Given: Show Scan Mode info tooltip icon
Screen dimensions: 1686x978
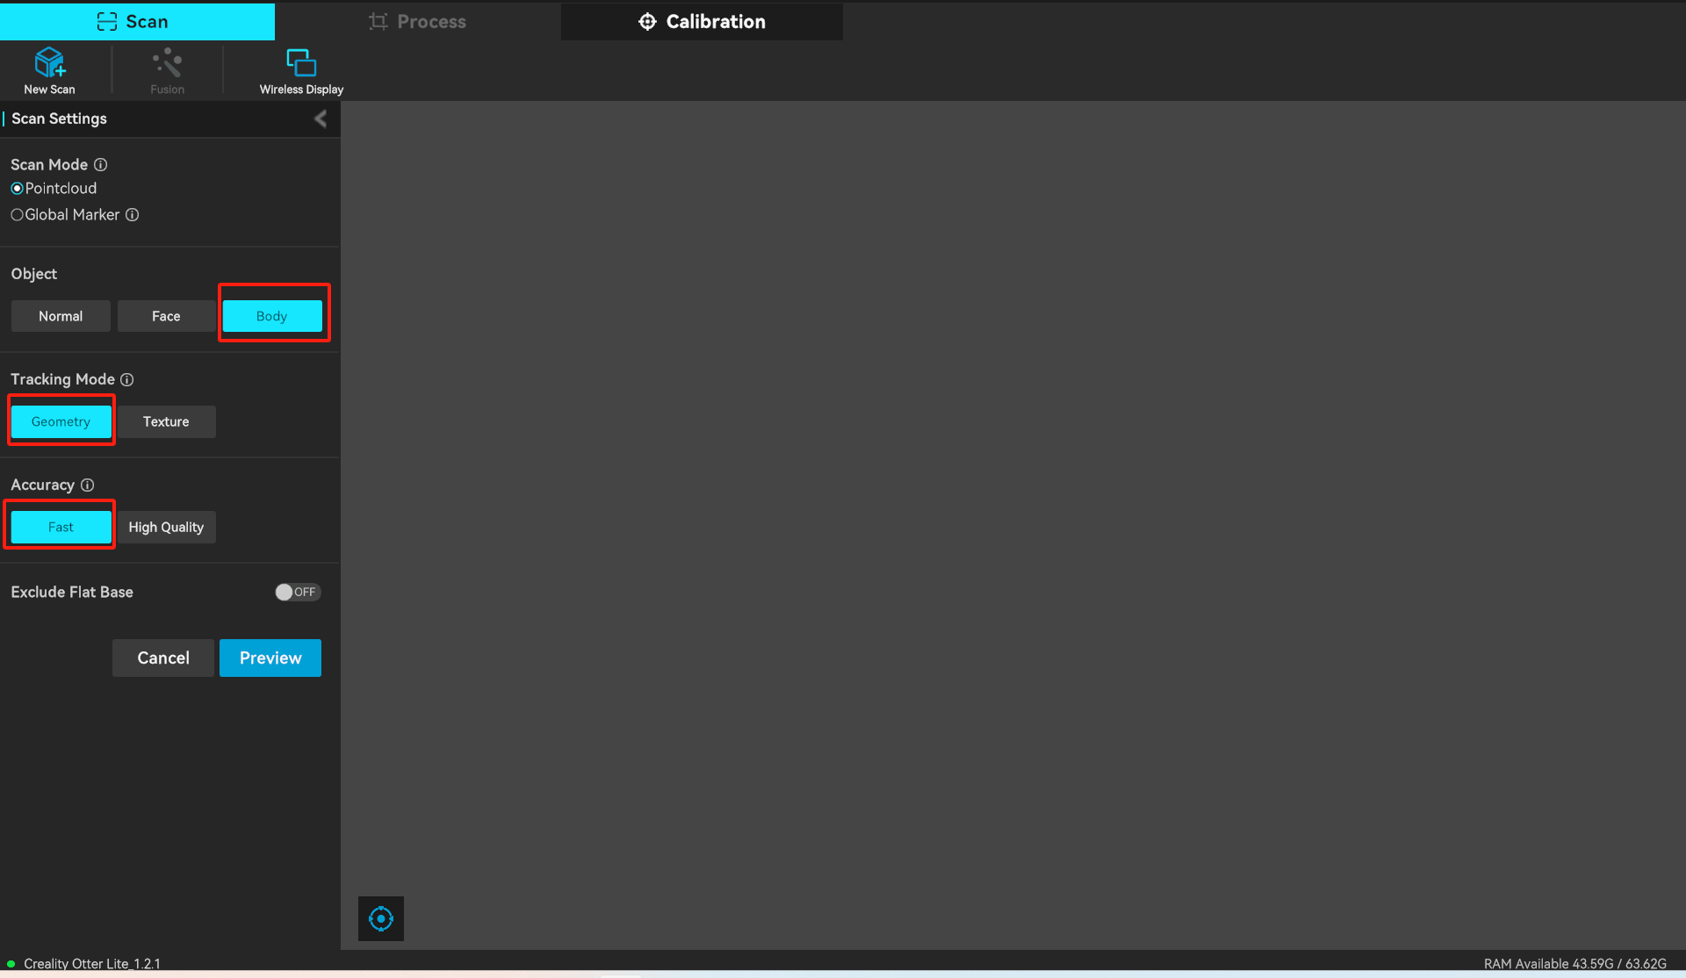Looking at the screenshot, I should [101, 165].
